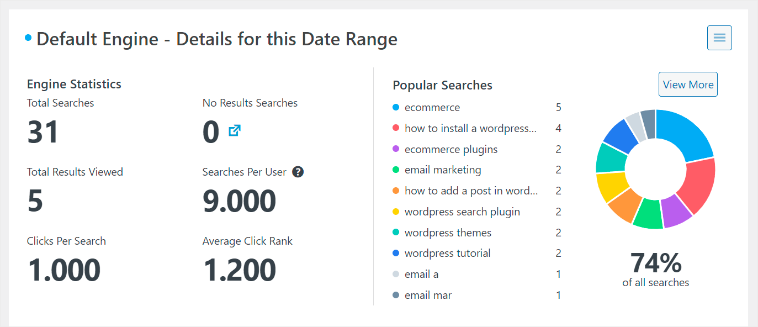Click the yellow donut chart segment

click(x=611, y=186)
